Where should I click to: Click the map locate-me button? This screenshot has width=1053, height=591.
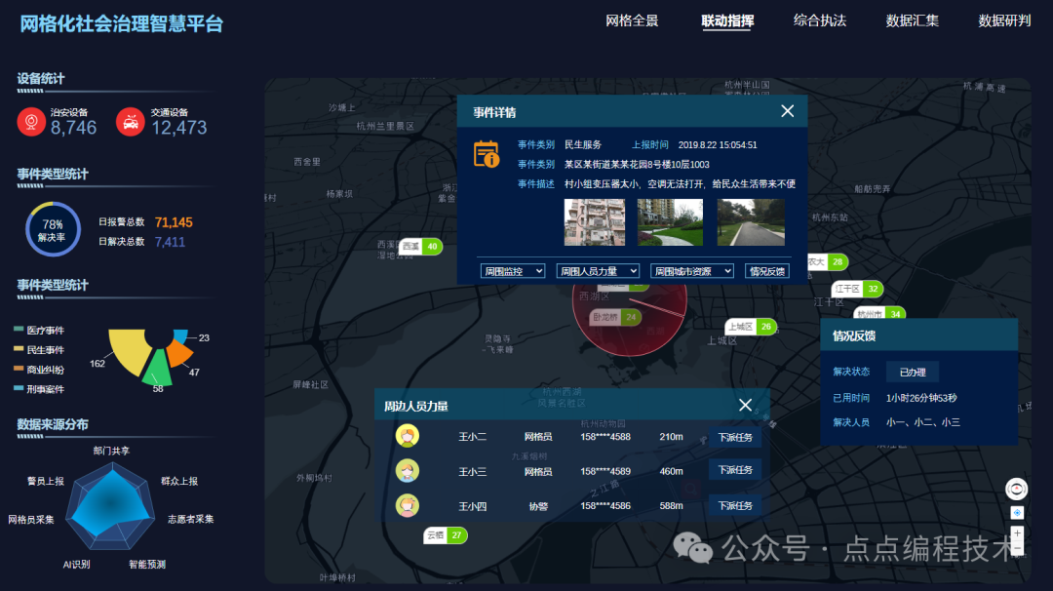pos(1017,512)
